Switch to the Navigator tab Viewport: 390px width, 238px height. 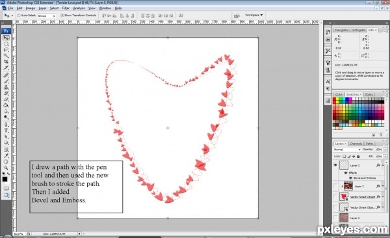click(341, 30)
